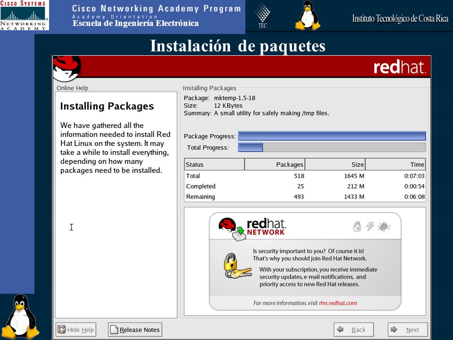Click the Remaining row label
The image size is (453, 340).
[x=201, y=196]
